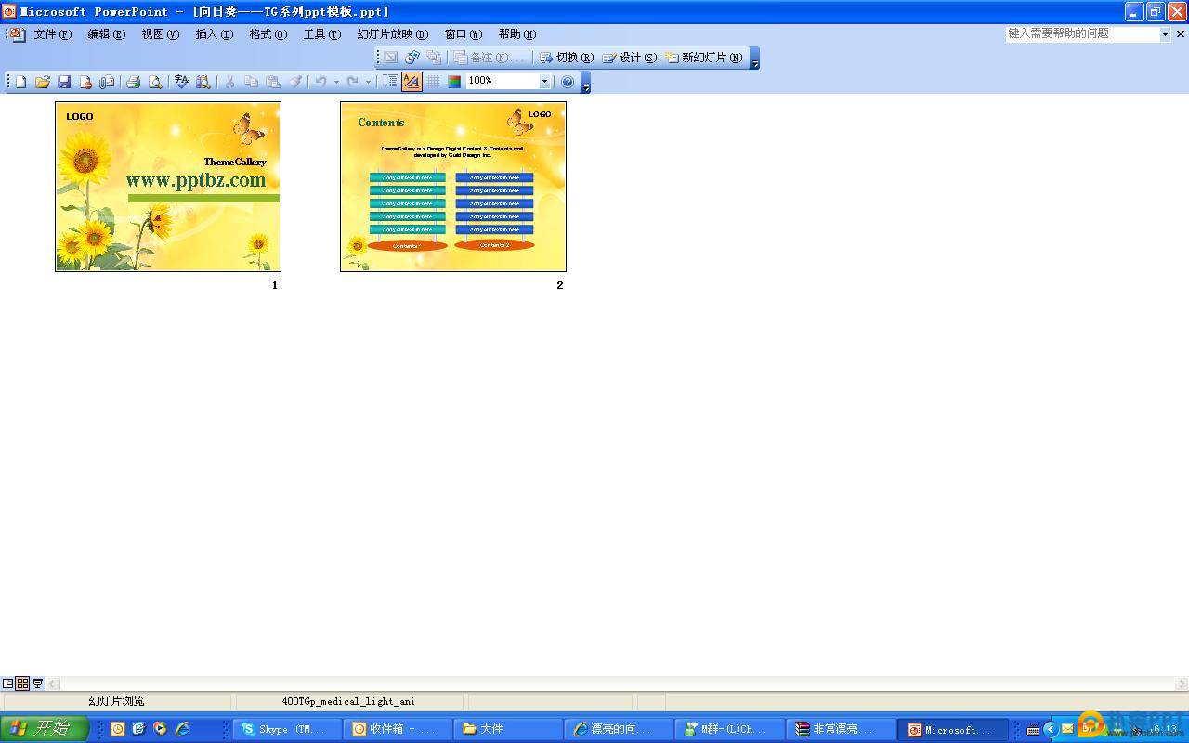Click the status bar text 400TGp_medical_light_ani
The height and width of the screenshot is (743, 1189).
(348, 702)
